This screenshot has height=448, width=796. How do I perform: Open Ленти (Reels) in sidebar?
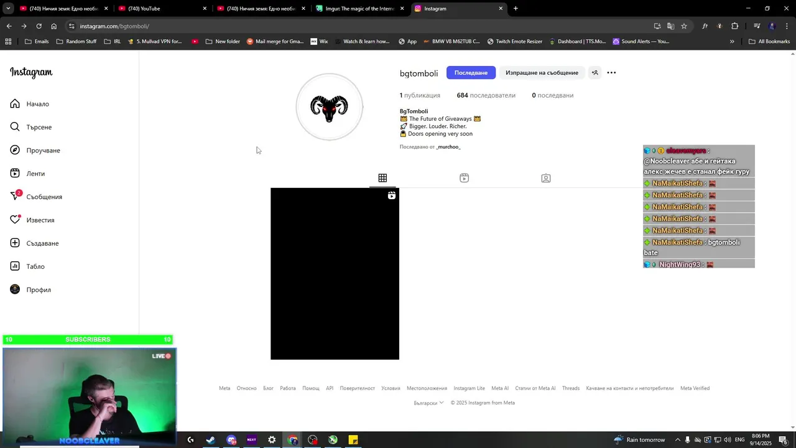tap(27, 174)
